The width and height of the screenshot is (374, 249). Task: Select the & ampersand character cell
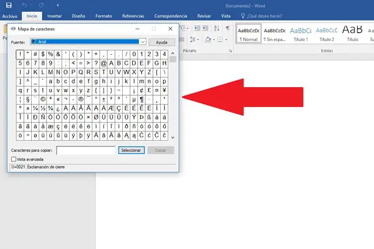[x=58, y=54]
